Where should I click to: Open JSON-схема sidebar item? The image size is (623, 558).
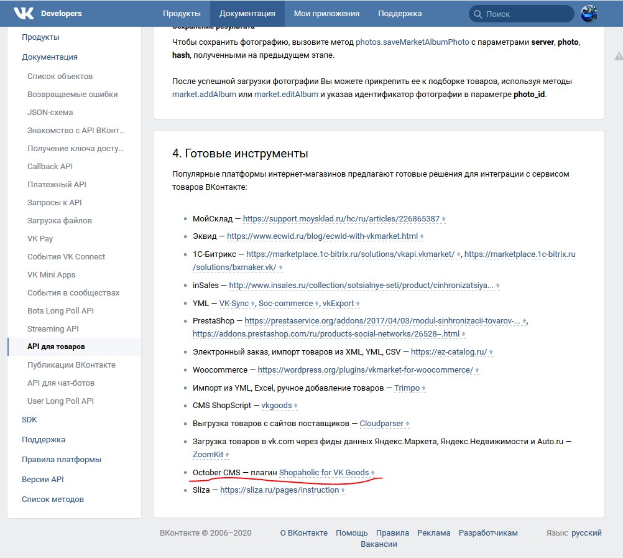point(50,112)
